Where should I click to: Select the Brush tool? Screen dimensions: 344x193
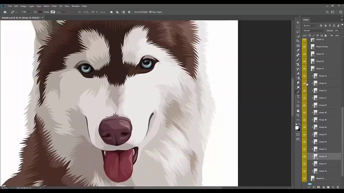(298, 60)
